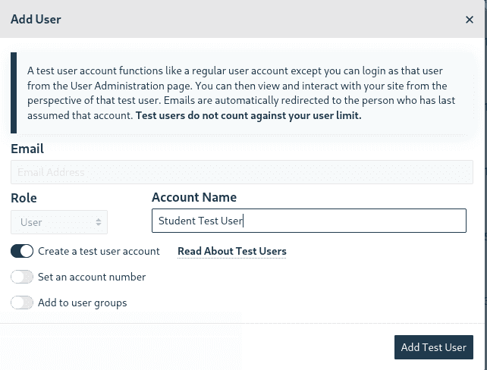The image size is (487, 370).
Task: Click the Role dropdown arrows icon
Action: coord(99,222)
